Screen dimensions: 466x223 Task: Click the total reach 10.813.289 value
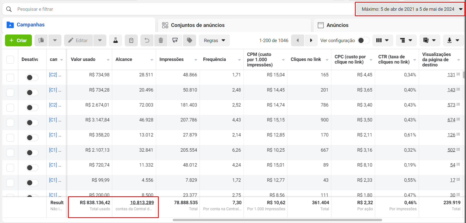click(142, 203)
